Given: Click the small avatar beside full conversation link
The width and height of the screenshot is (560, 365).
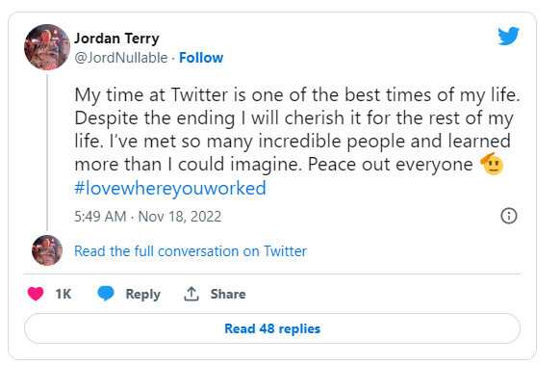Looking at the screenshot, I should pyautogui.click(x=47, y=250).
